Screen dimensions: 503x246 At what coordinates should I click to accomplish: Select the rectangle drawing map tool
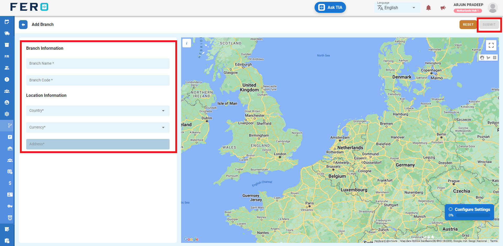pyautogui.click(x=495, y=58)
